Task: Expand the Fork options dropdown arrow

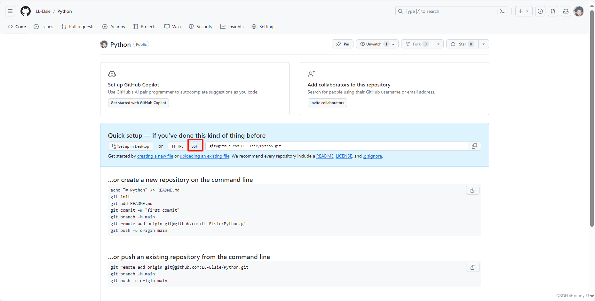Action: point(438,44)
